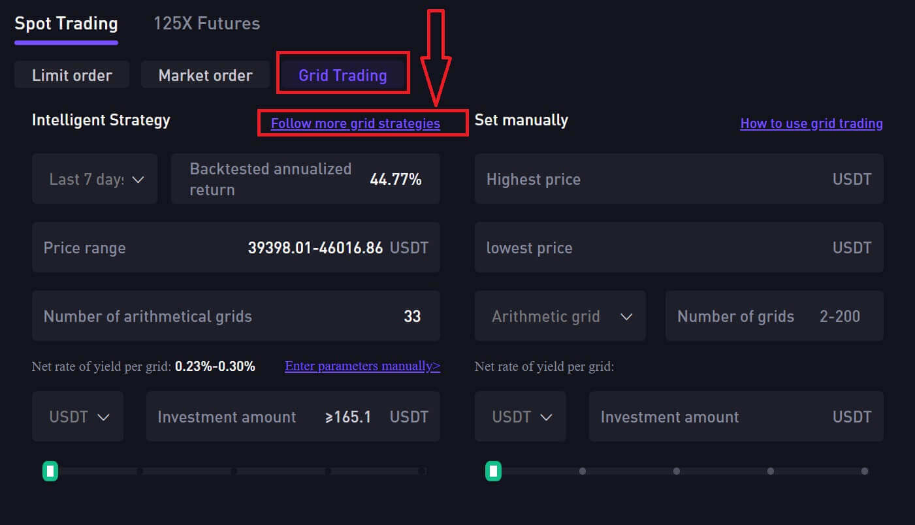Select the Number of grids field

tap(773, 315)
